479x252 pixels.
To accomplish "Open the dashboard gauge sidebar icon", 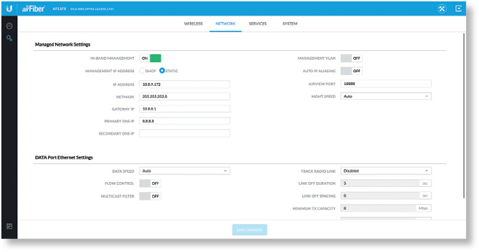I will [10, 26].
